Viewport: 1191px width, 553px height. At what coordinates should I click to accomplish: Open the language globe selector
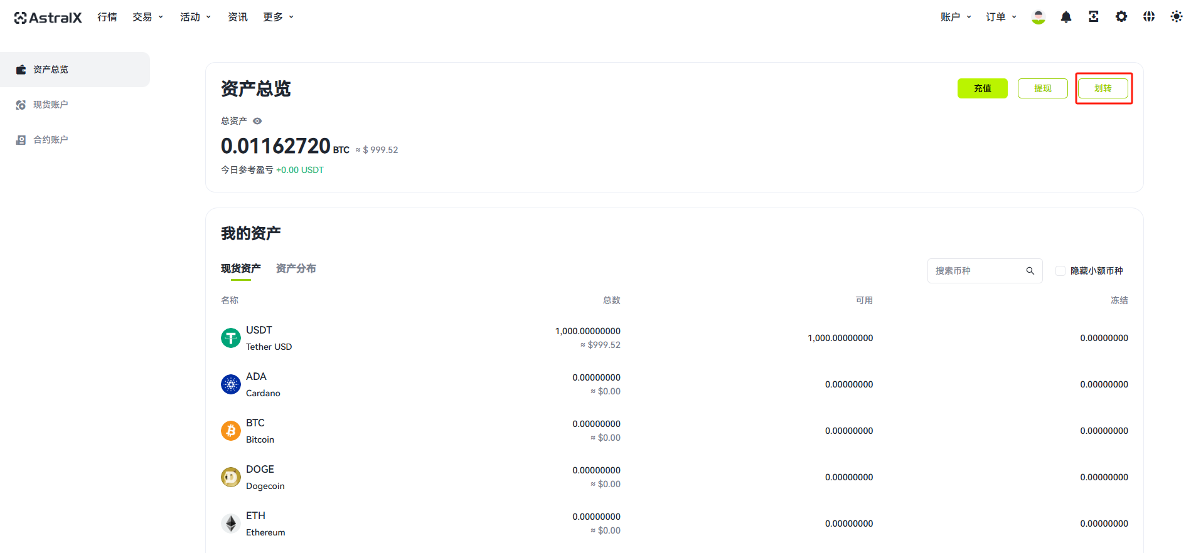pos(1149,17)
